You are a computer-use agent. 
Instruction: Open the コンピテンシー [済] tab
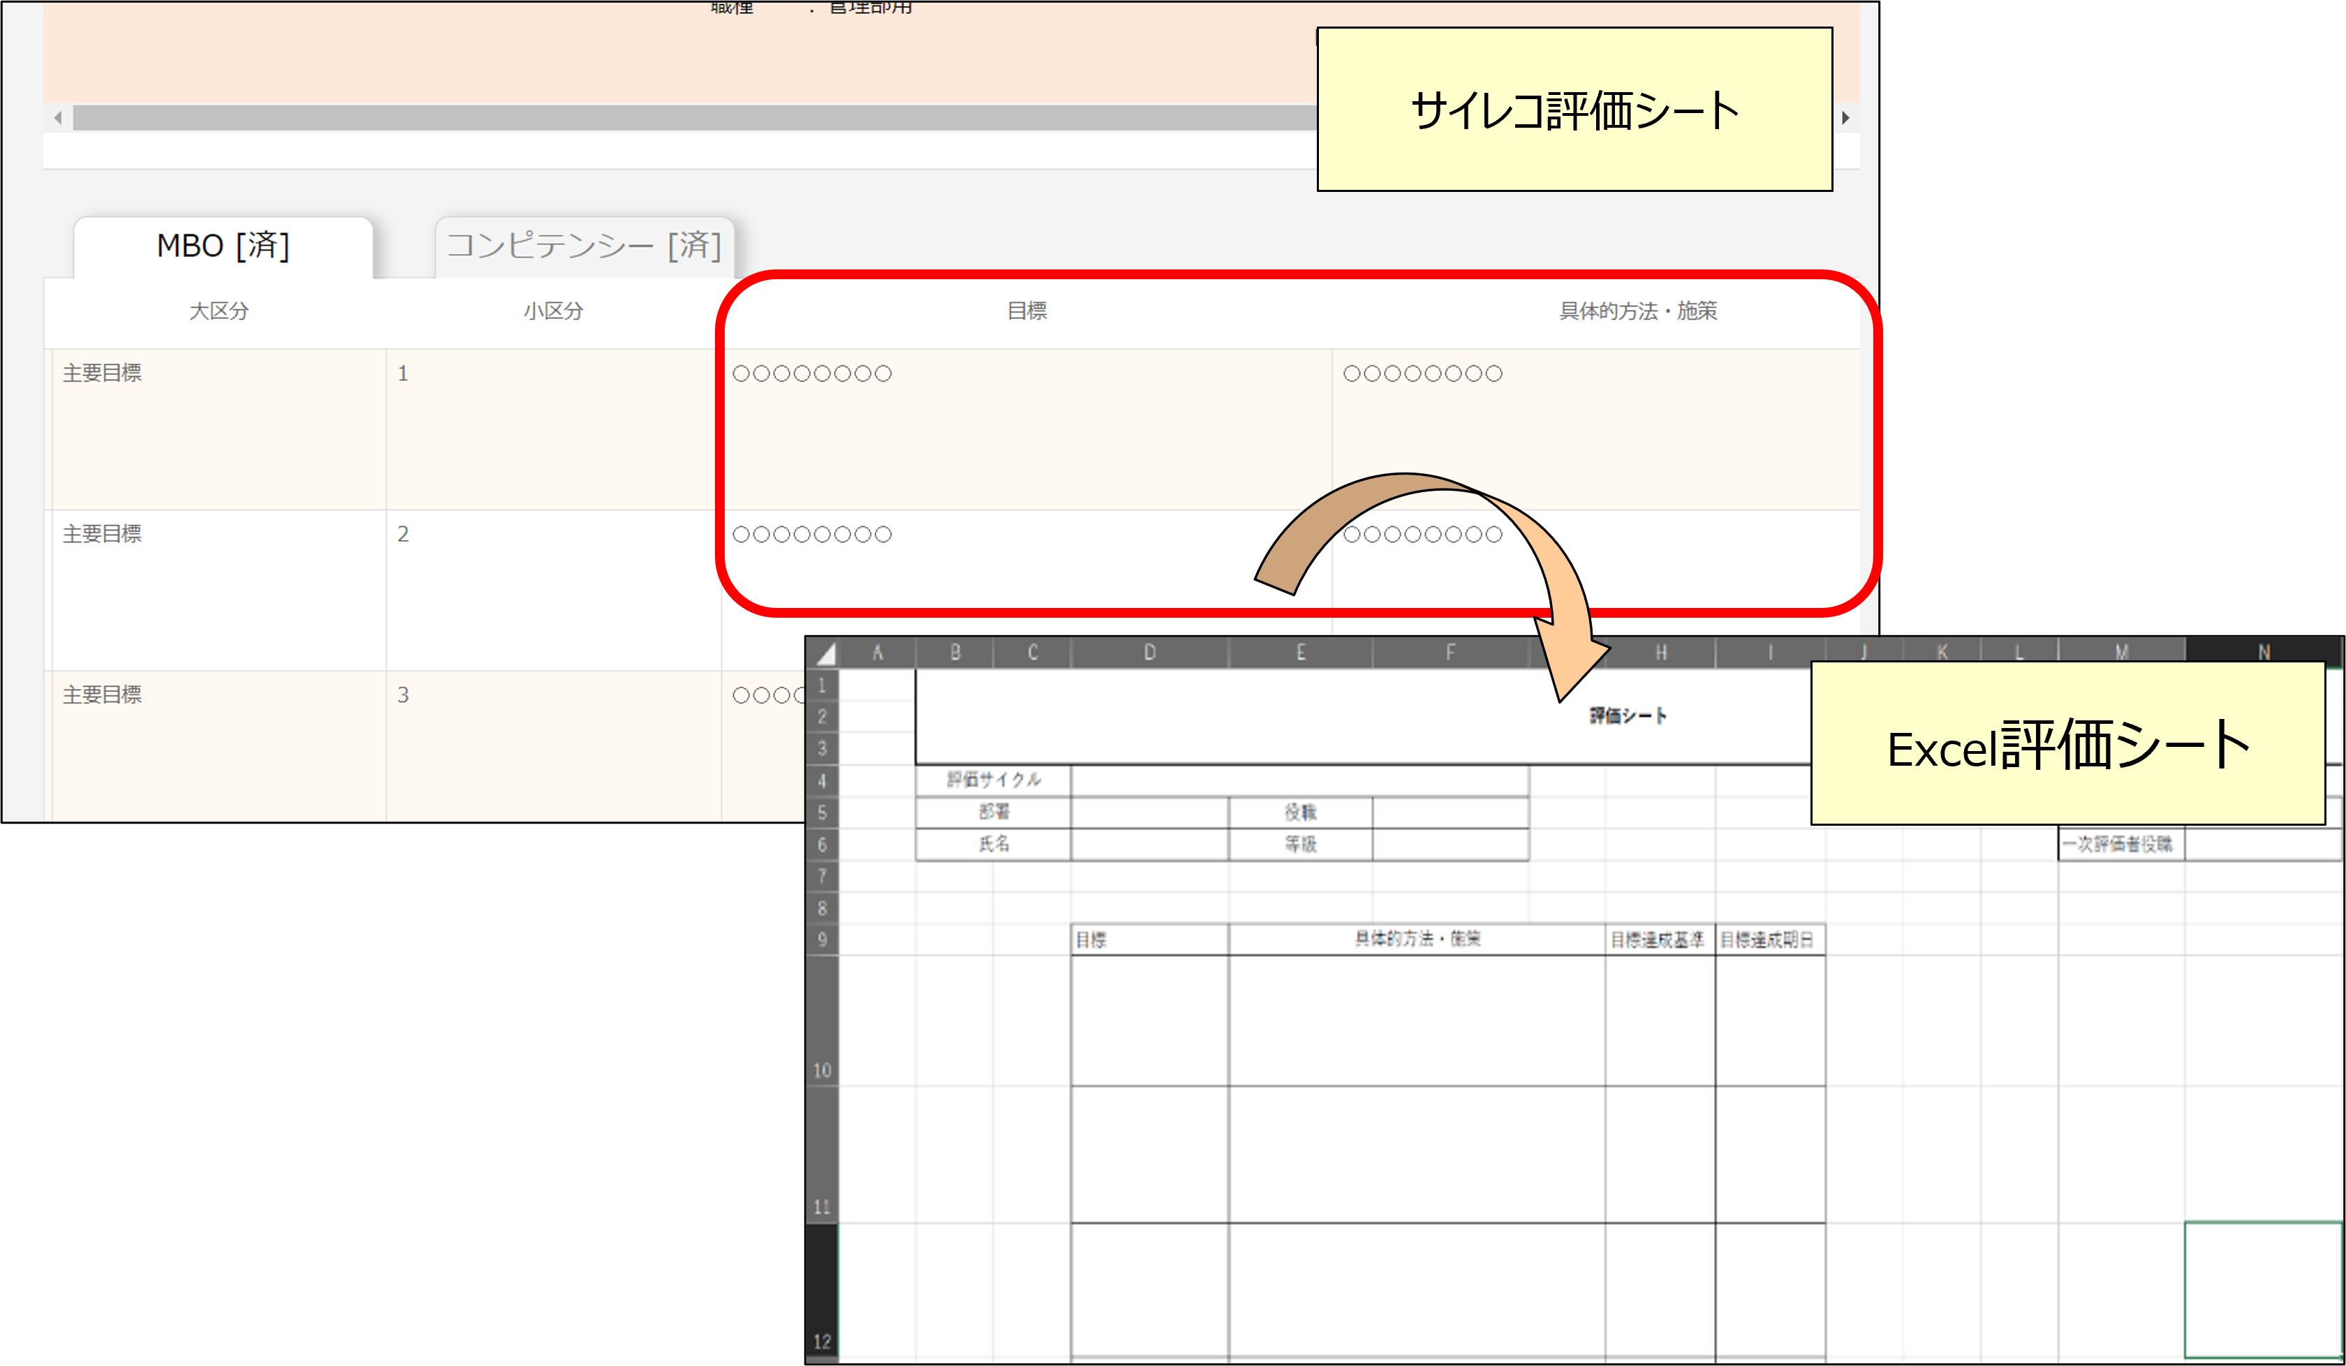(x=584, y=246)
